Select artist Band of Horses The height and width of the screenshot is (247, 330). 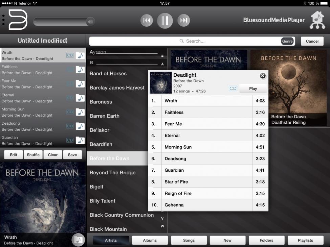(117, 74)
